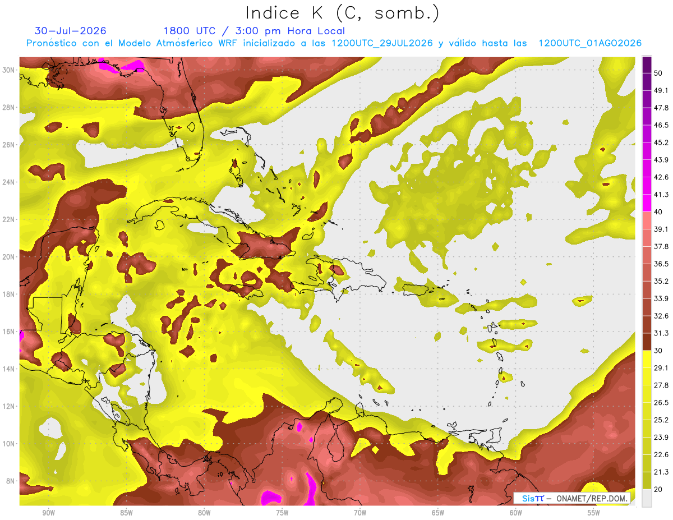
Task: Click the '12N' latitude label
Action: click(8, 406)
